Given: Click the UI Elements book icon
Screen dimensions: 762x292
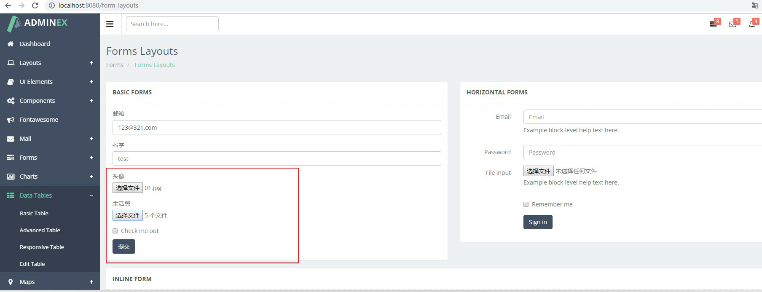Looking at the screenshot, I should point(11,82).
